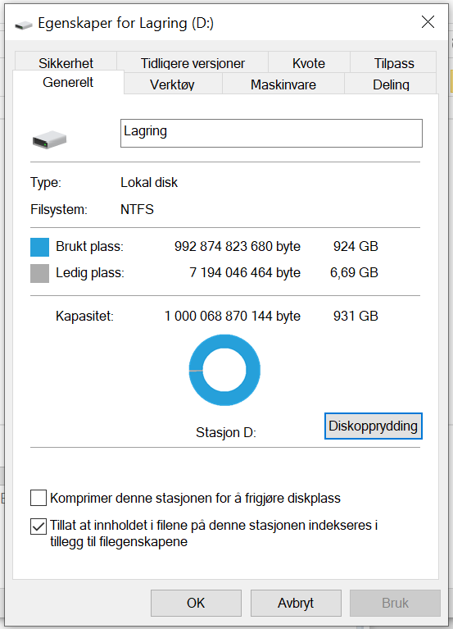The image size is (453, 629).
Task: Close the Egenskaper dialog window
Action: pyautogui.click(x=428, y=22)
